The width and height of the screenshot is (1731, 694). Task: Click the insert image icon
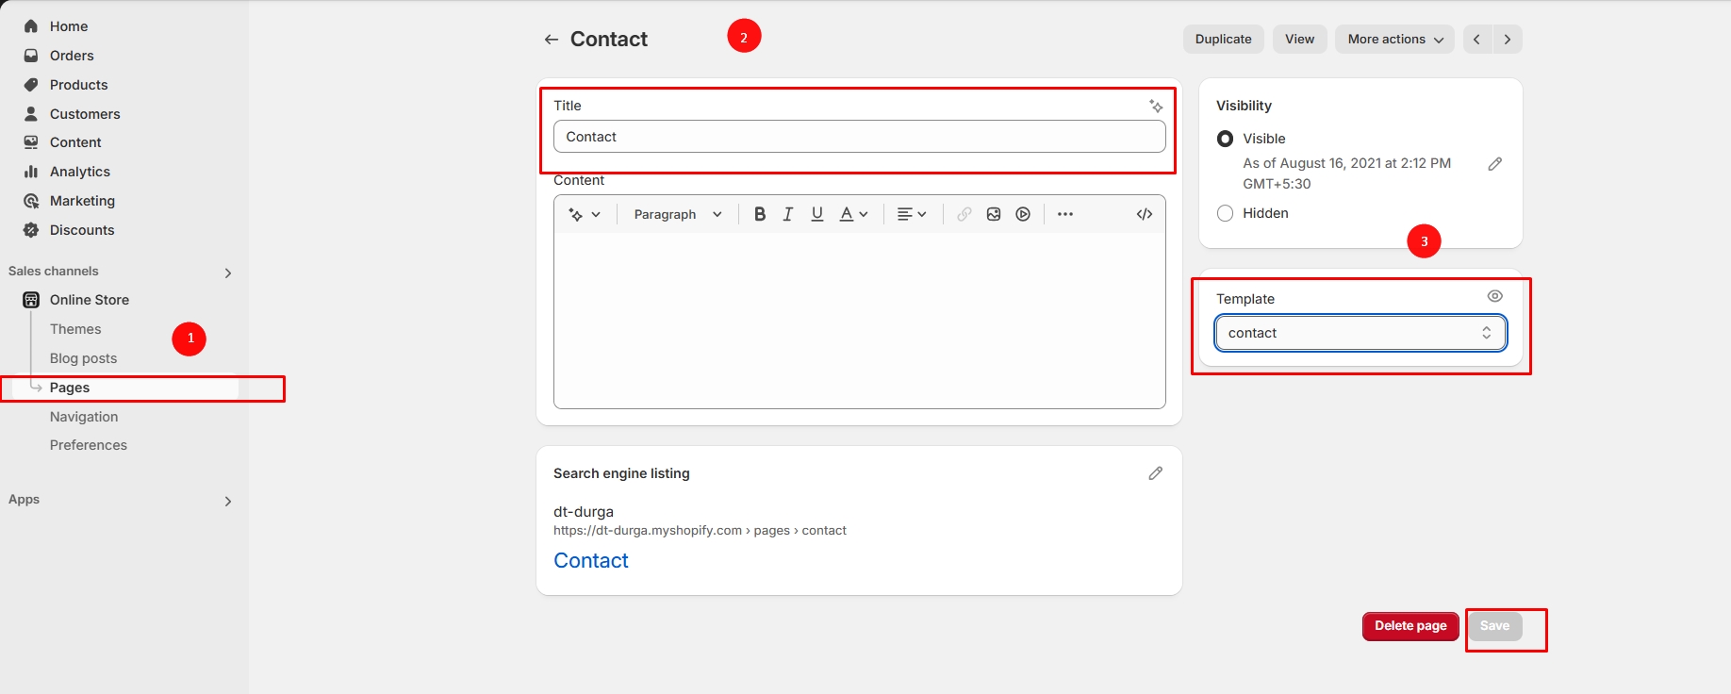click(x=994, y=214)
